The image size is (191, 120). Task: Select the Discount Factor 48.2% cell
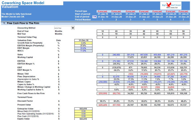pos(184,101)
